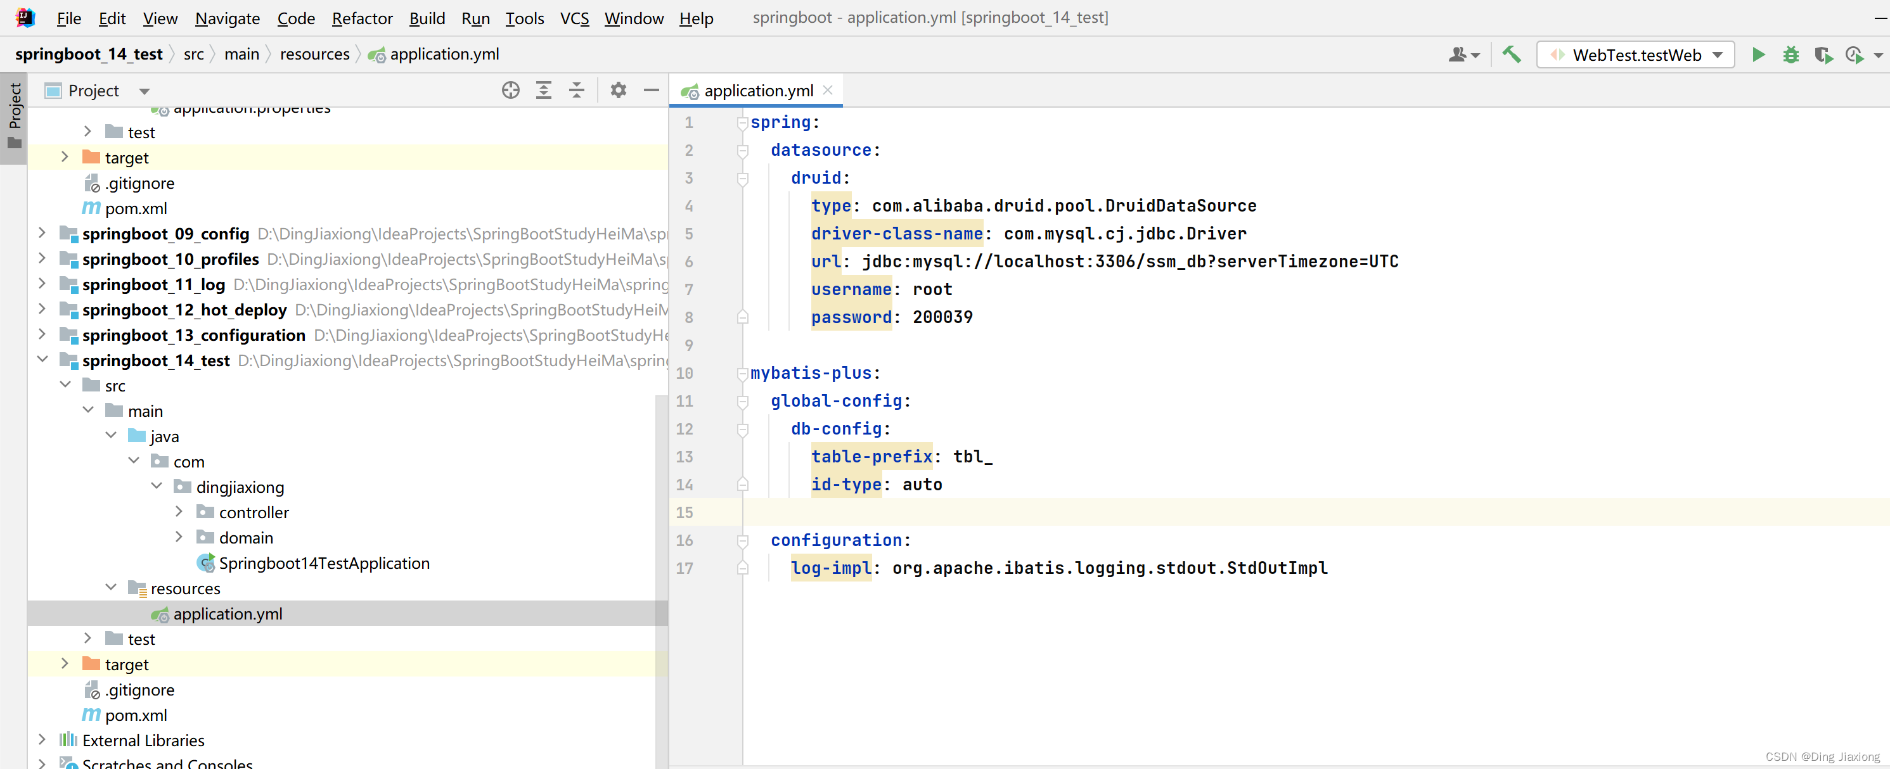This screenshot has width=1890, height=769.
Task: Expand springboot_09_config module
Action: (x=42, y=233)
